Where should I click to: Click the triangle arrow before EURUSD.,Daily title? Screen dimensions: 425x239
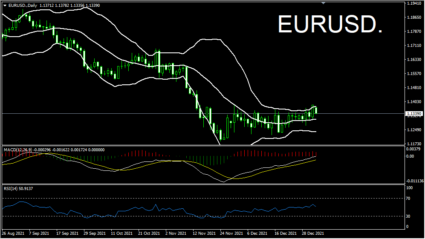click(x=5, y=5)
